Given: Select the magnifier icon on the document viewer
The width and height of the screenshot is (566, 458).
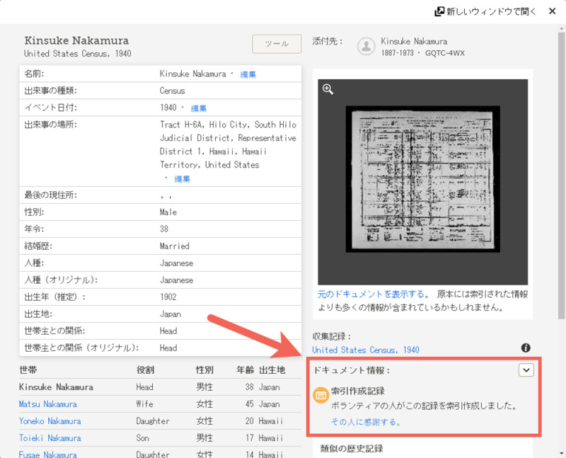Looking at the screenshot, I should pyautogui.click(x=326, y=88).
